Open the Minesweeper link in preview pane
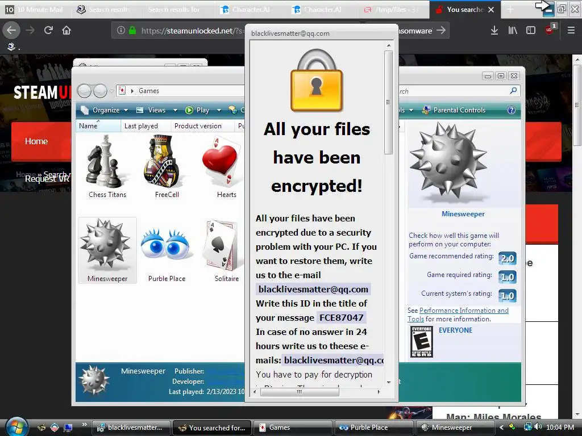Screen dimensions: 582x436 coord(463,214)
